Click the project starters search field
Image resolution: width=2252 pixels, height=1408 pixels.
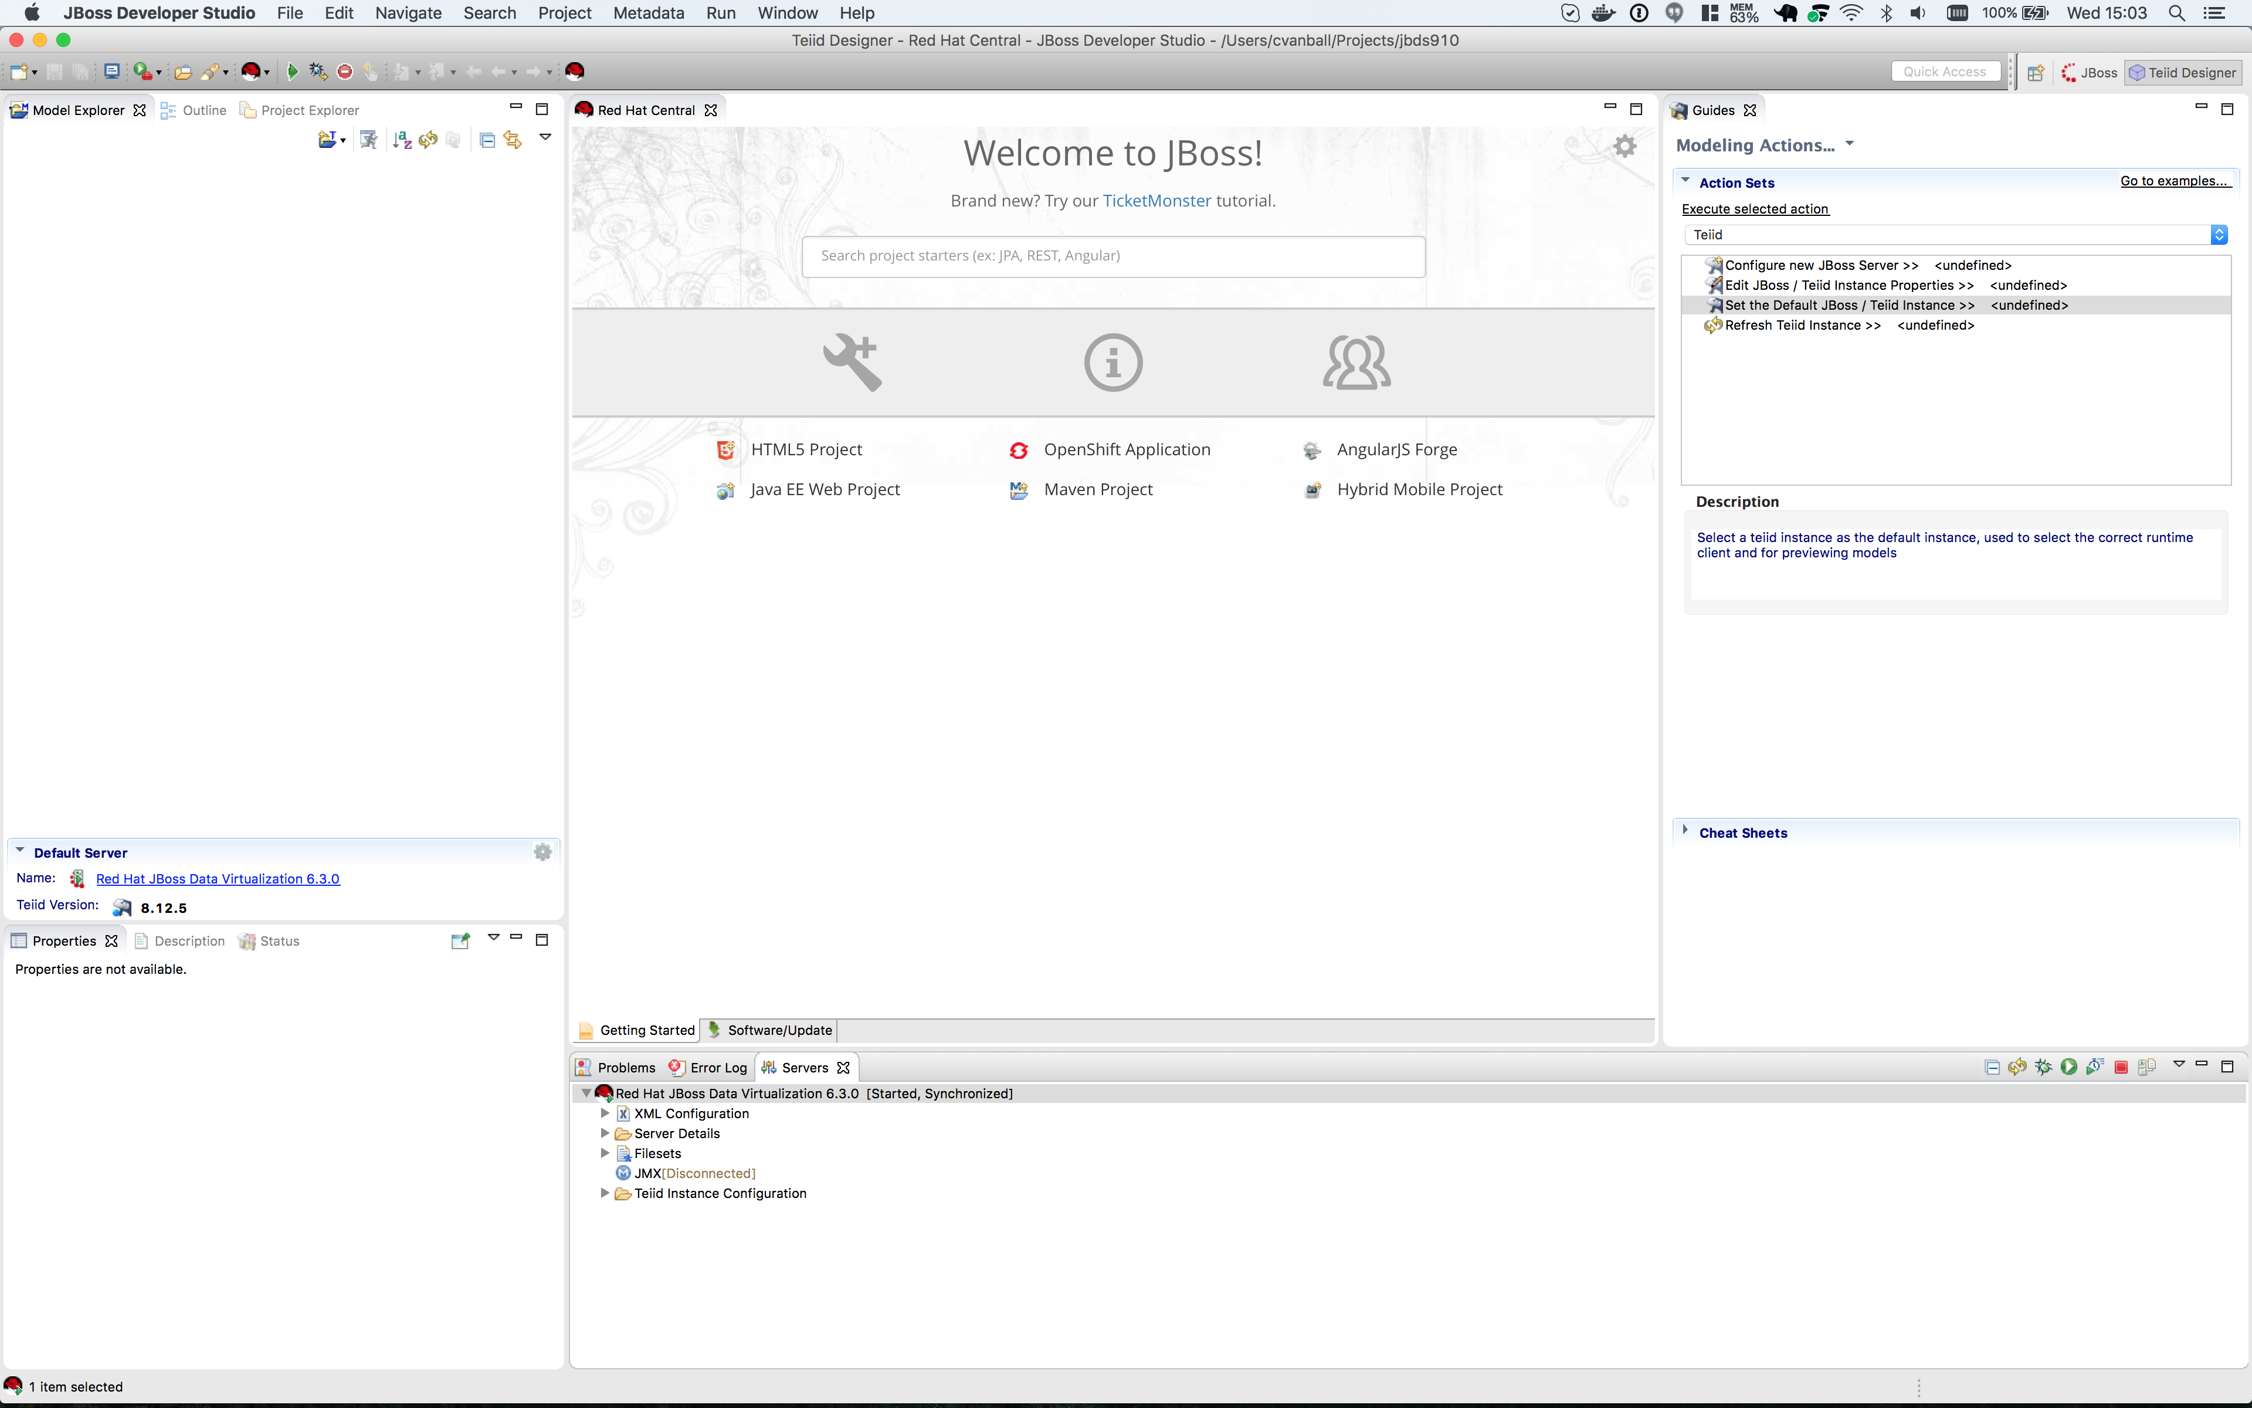pyautogui.click(x=1113, y=256)
